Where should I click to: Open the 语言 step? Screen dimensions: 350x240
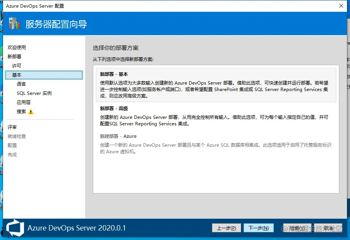[21, 84]
